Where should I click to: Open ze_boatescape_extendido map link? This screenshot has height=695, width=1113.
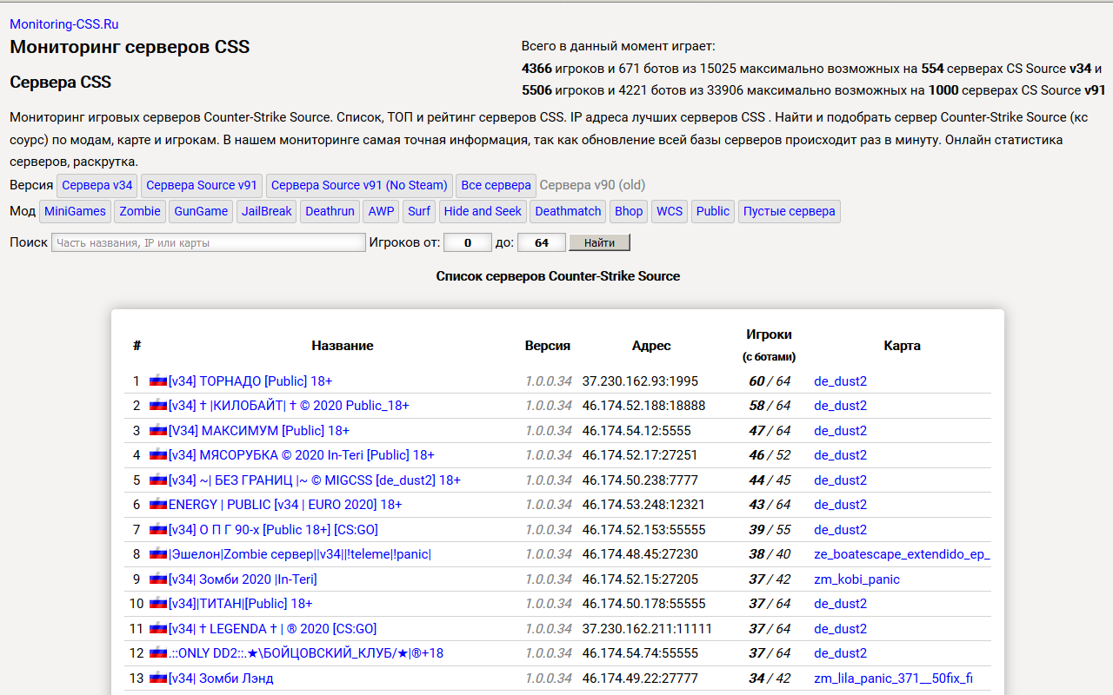coord(902,554)
